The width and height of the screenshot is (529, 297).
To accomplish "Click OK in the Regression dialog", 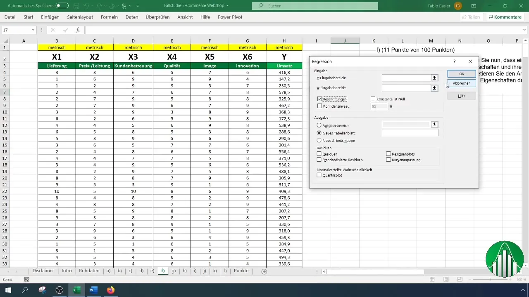I will point(462,73).
